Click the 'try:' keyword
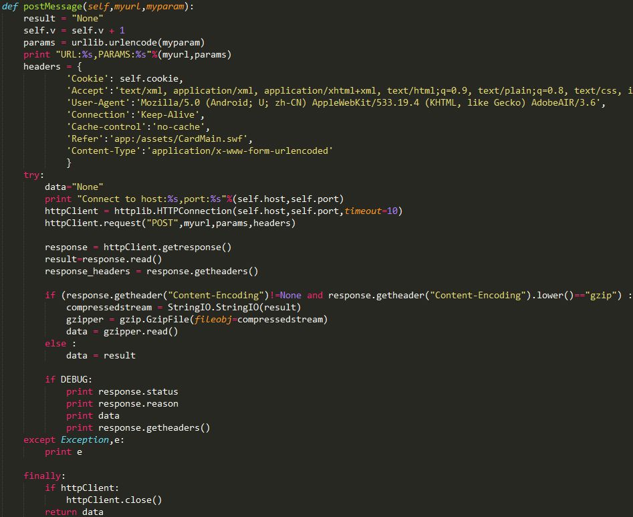 pos(34,175)
